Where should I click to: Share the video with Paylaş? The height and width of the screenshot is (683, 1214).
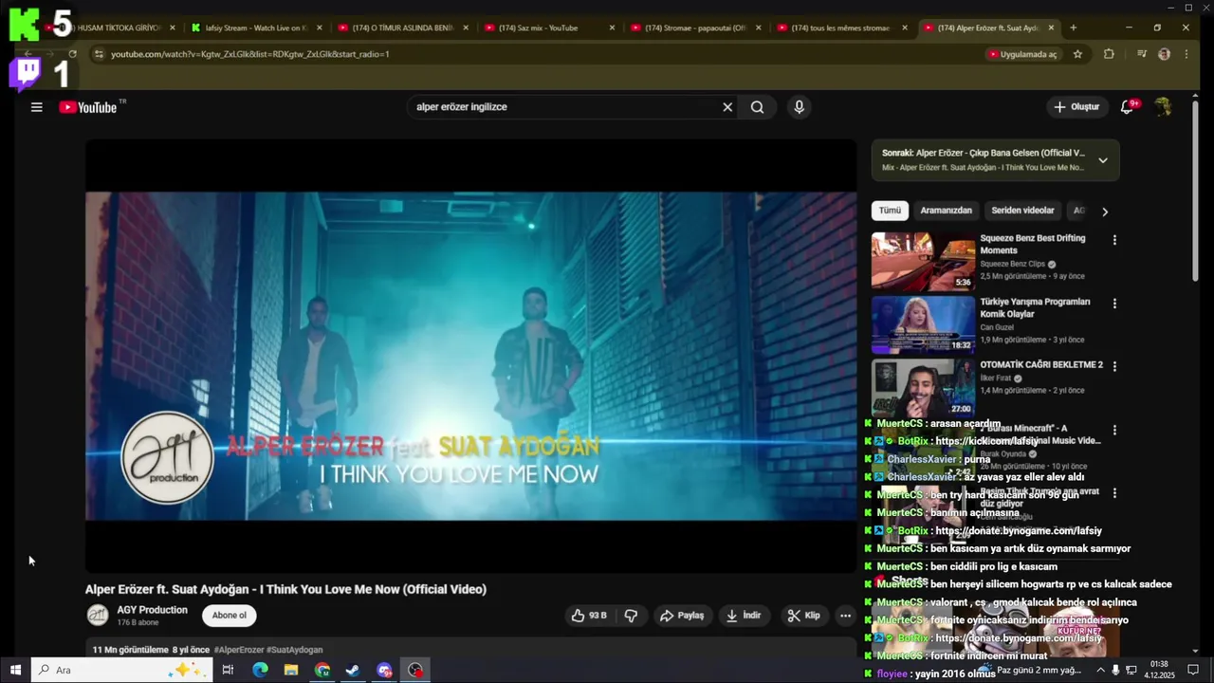click(x=682, y=616)
